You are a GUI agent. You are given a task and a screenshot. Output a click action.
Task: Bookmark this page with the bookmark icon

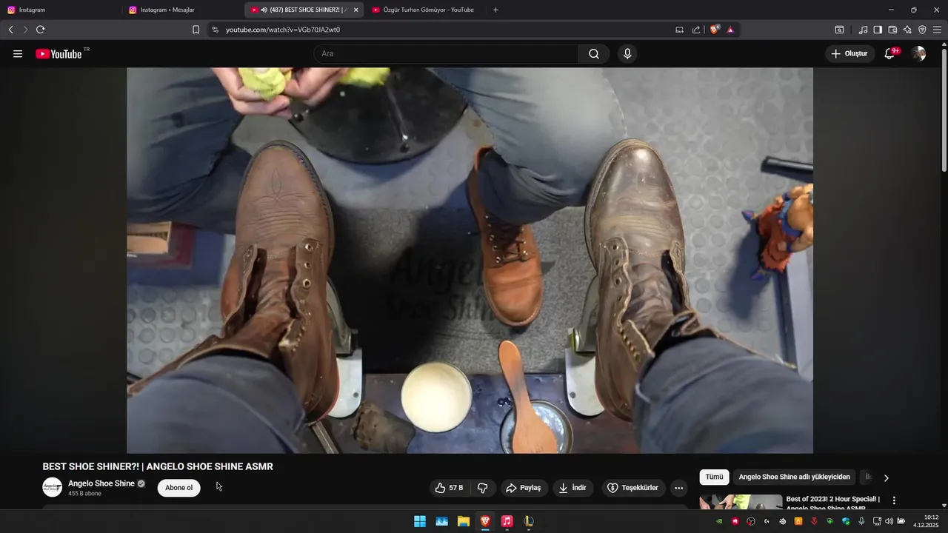pos(196,30)
